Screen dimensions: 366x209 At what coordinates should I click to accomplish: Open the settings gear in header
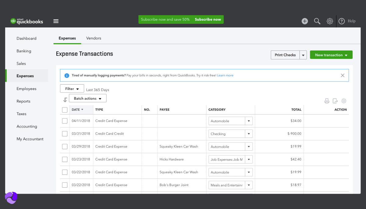coord(330,21)
